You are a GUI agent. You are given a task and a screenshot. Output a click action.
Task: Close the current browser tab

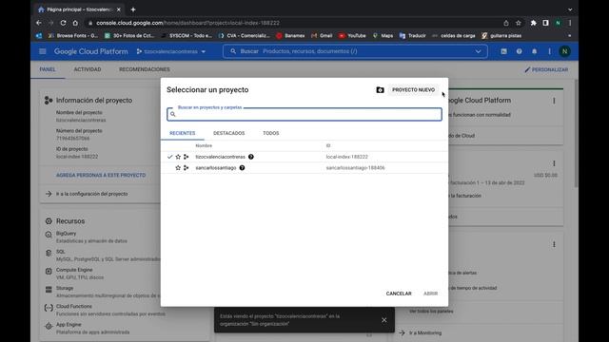tap(118, 9)
